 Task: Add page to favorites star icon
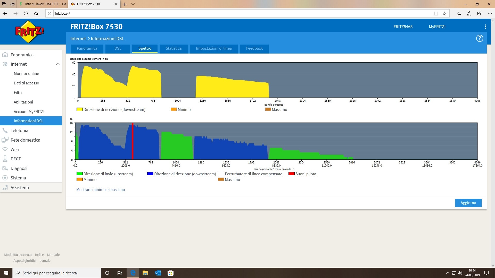pyautogui.click(x=444, y=13)
